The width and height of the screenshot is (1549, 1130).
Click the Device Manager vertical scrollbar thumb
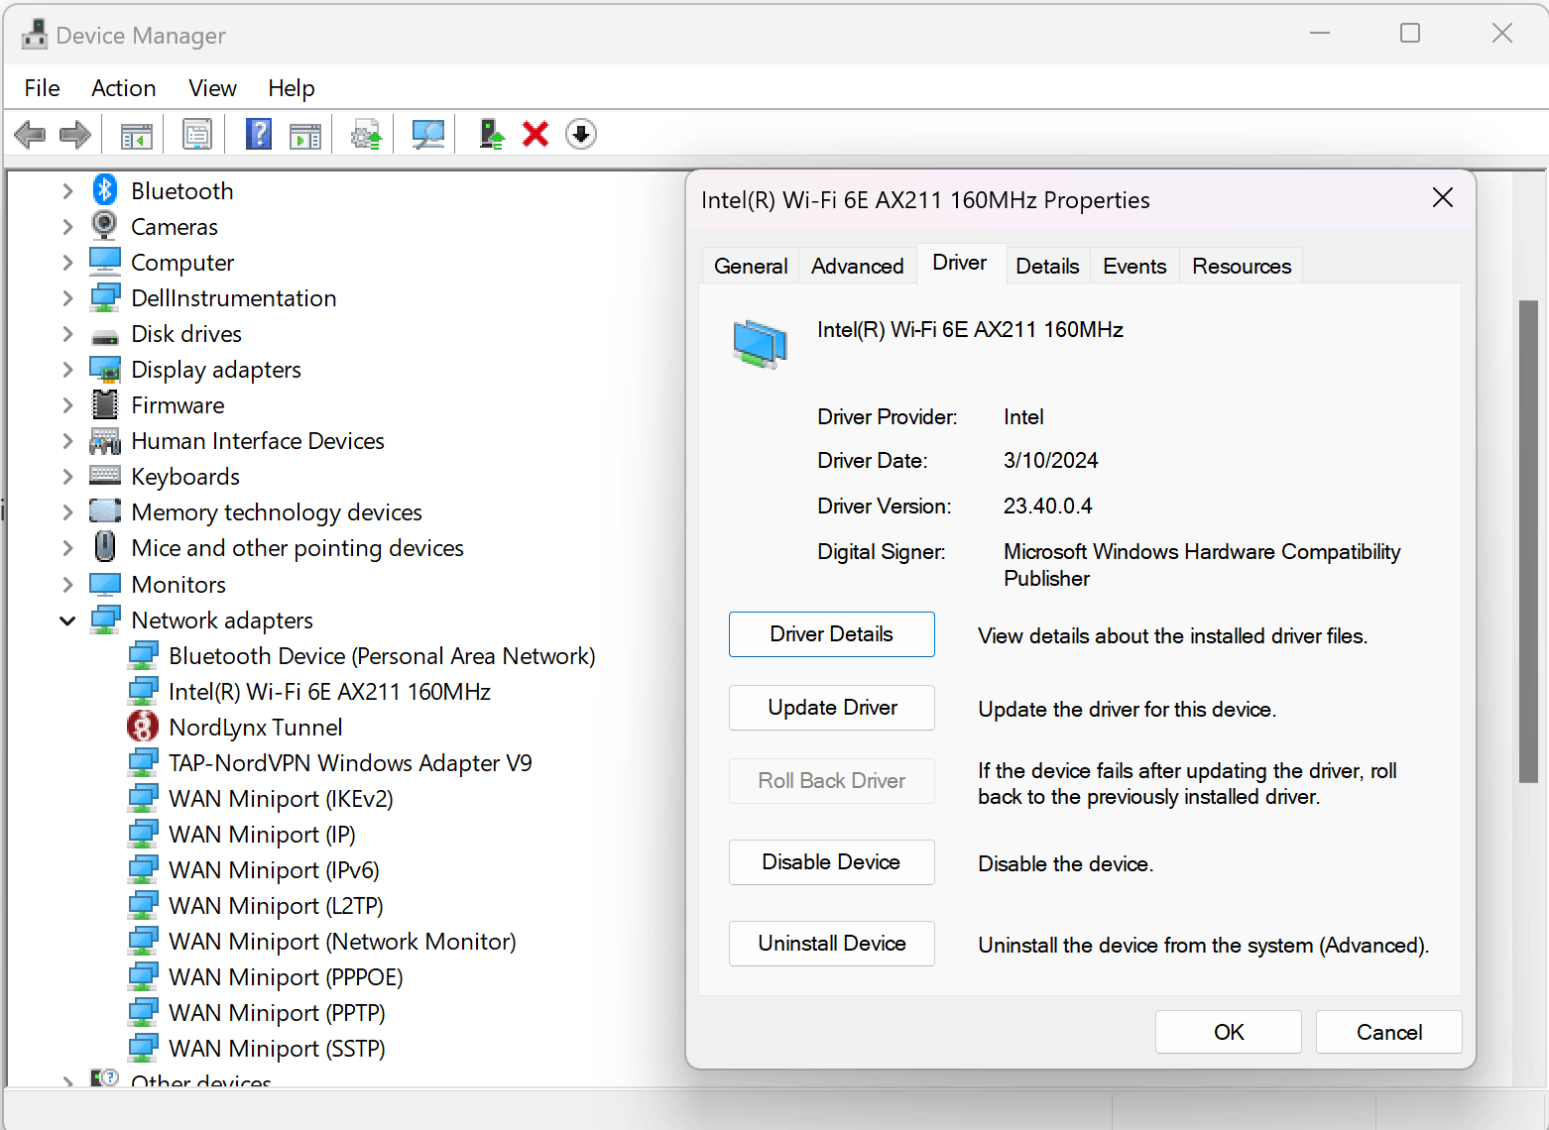coord(1528,541)
